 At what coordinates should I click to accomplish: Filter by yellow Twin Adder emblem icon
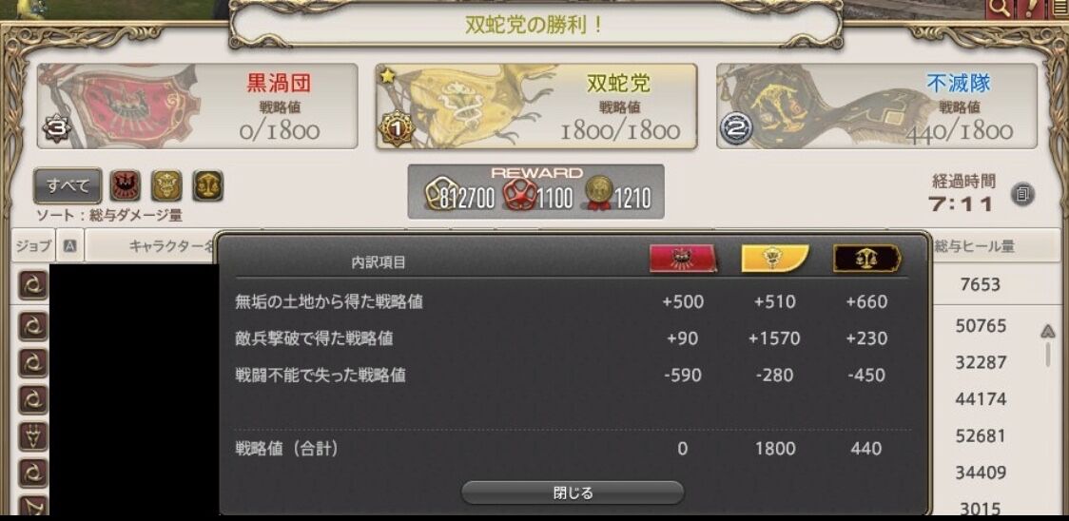pos(166,185)
